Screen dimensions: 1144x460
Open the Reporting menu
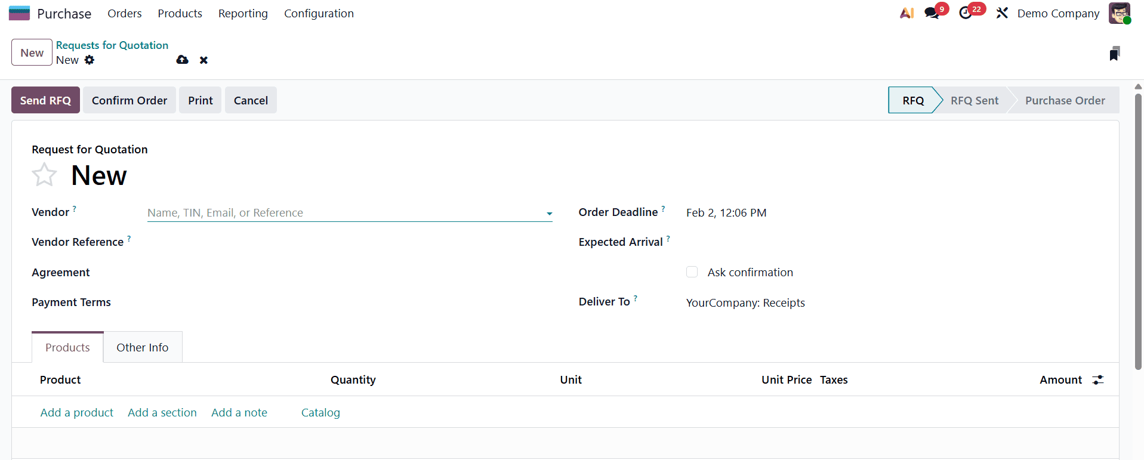pos(242,13)
